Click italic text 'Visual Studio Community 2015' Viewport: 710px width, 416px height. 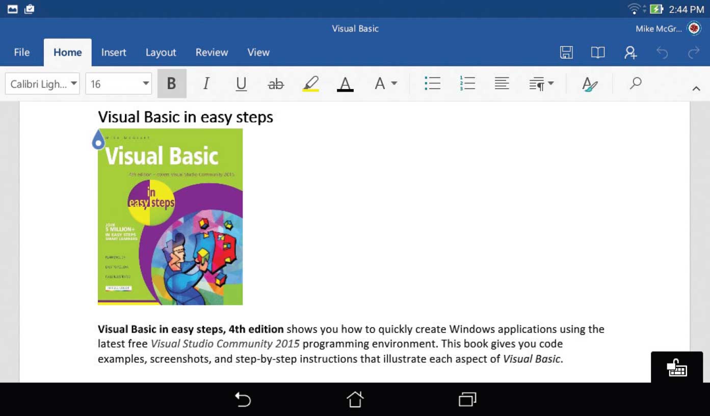coord(225,344)
